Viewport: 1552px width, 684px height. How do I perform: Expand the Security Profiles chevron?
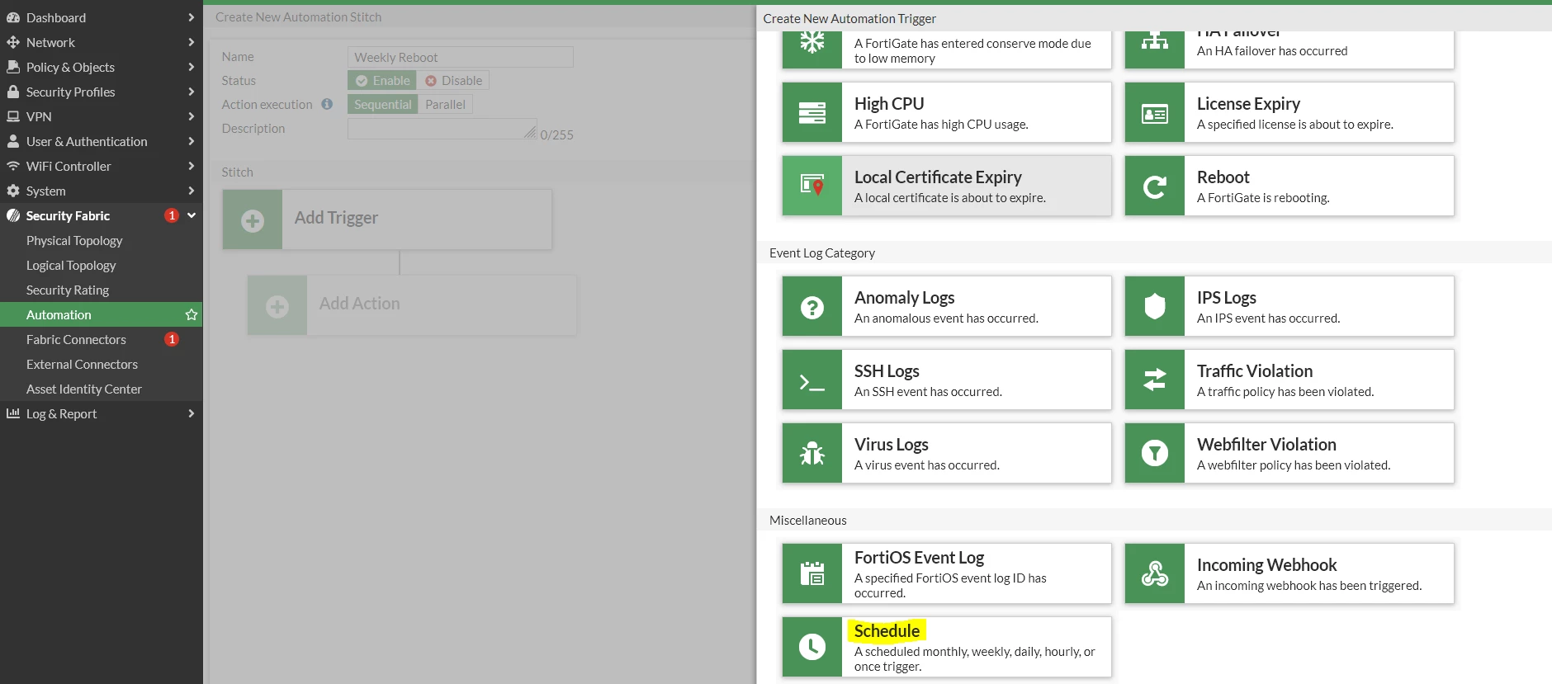pyautogui.click(x=192, y=92)
